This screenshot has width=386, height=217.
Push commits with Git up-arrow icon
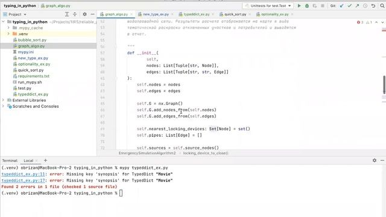coord(357,5)
